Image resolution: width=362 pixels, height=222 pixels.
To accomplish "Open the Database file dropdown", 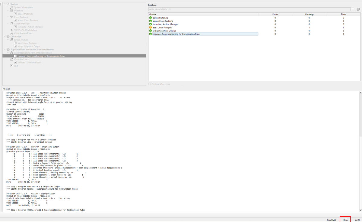I will tap(352, 9).
